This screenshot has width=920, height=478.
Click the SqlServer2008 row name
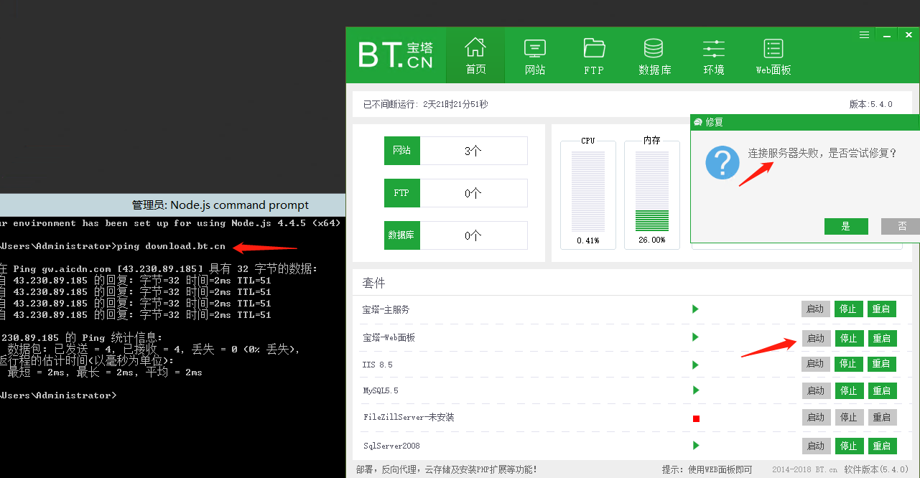391,446
